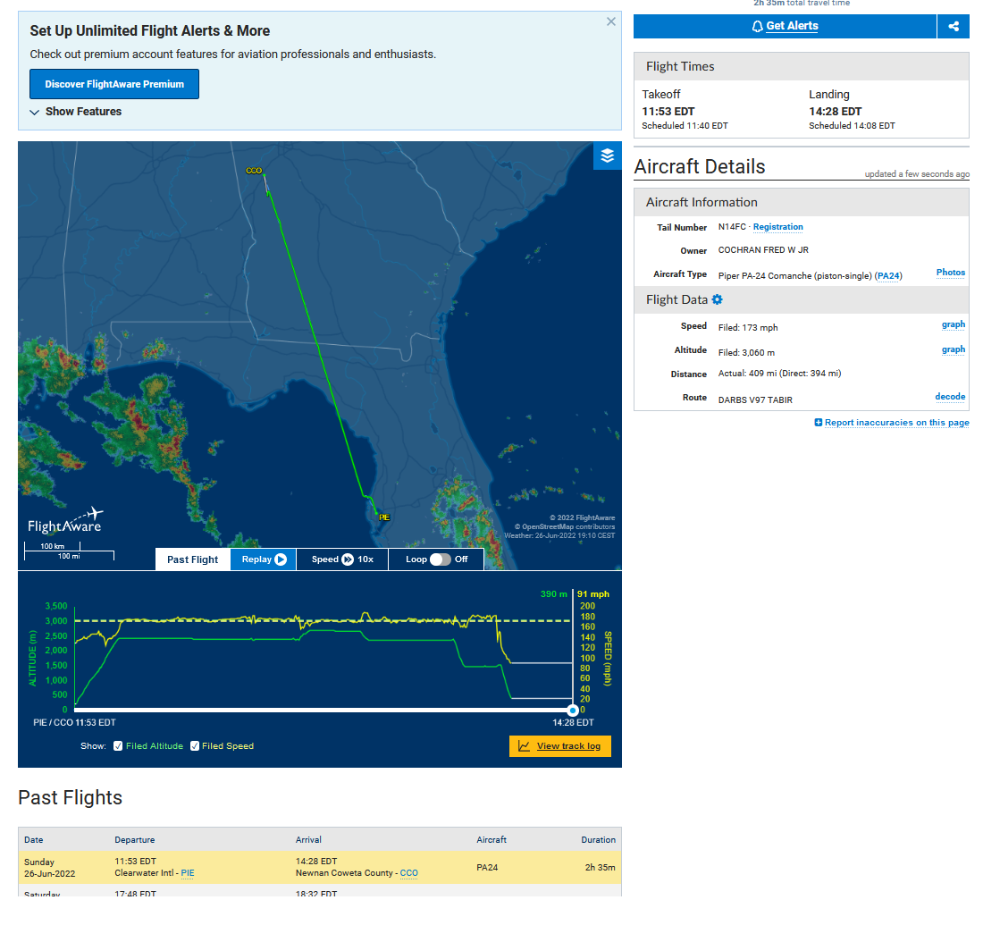Click plus icon to report inaccuracies
This screenshot has height=942, width=983.
coord(819,423)
